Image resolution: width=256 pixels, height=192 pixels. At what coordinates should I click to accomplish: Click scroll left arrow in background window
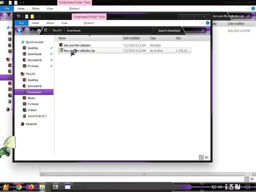click(x=42, y=174)
